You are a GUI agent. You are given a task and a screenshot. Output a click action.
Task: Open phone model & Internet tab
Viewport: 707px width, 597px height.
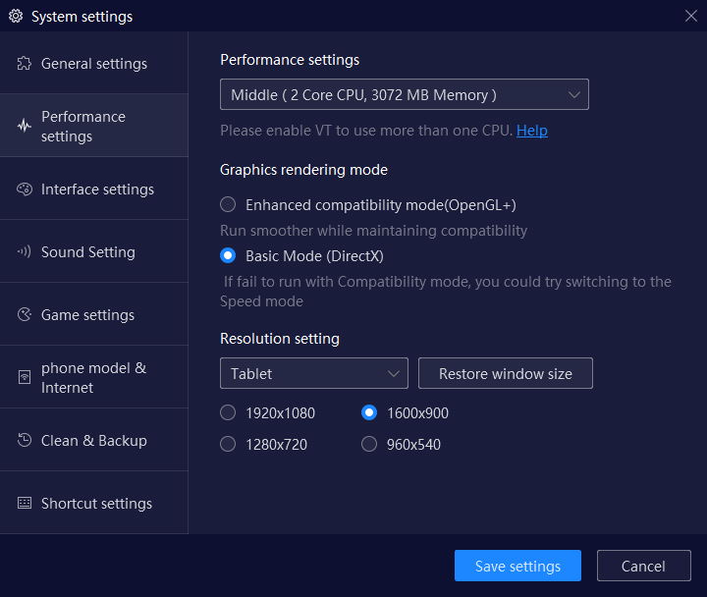click(x=94, y=377)
